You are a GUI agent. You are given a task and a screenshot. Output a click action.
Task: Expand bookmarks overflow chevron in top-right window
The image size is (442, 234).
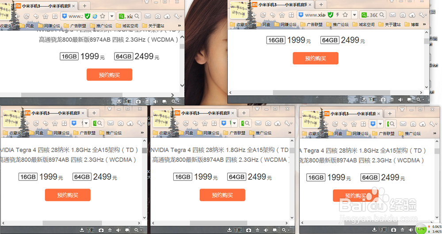tap(424, 24)
